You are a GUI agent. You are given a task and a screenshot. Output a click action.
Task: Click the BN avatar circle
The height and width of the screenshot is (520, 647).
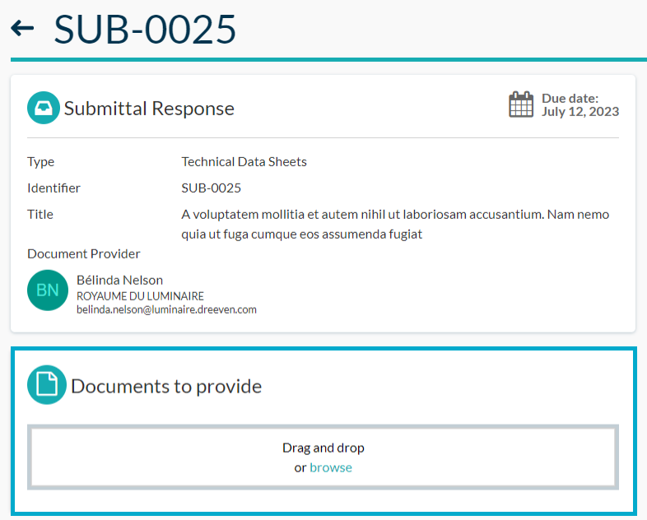point(48,290)
